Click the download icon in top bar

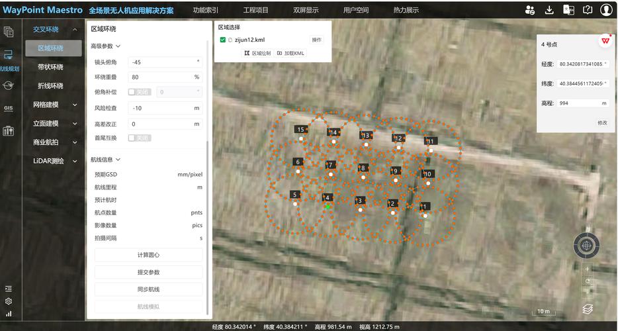pos(549,10)
